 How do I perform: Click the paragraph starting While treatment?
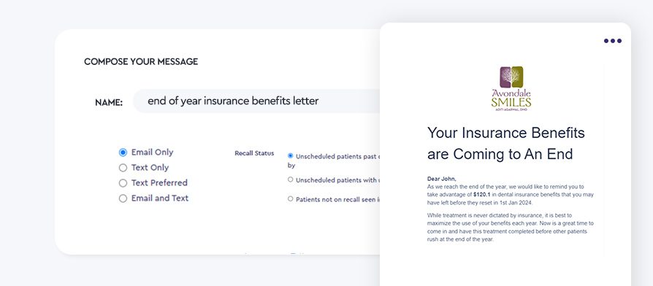511,228
